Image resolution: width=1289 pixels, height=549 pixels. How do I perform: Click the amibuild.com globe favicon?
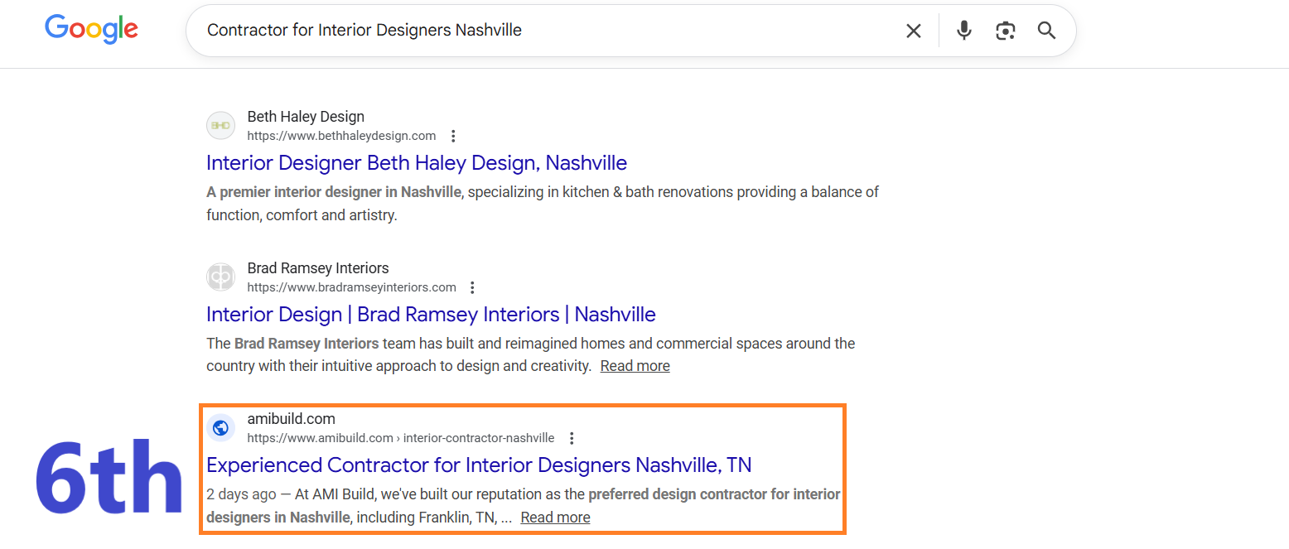tap(220, 428)
